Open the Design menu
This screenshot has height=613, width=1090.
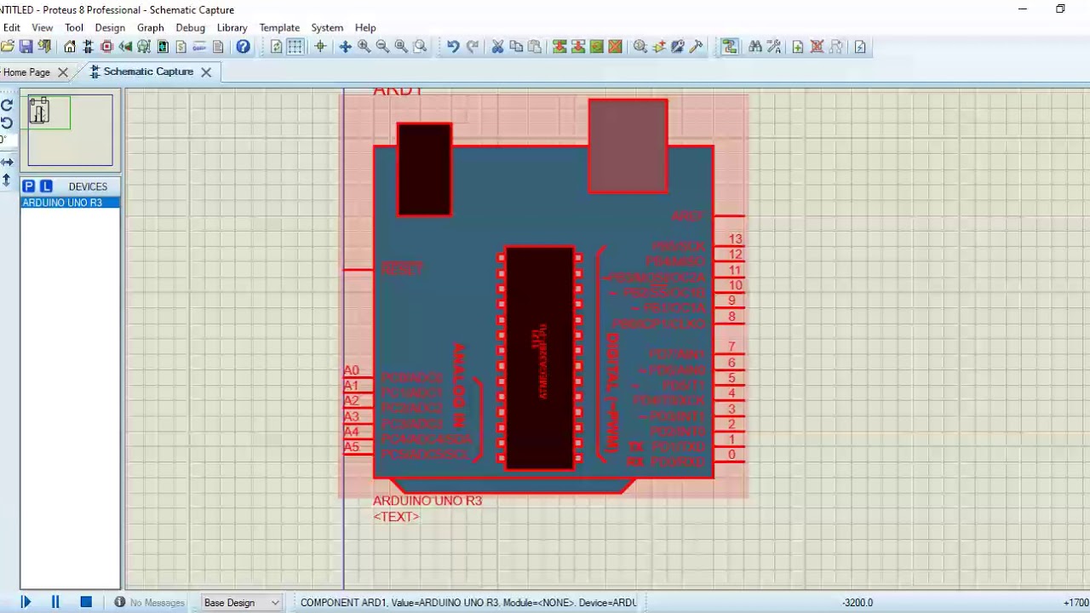[110, 27]
